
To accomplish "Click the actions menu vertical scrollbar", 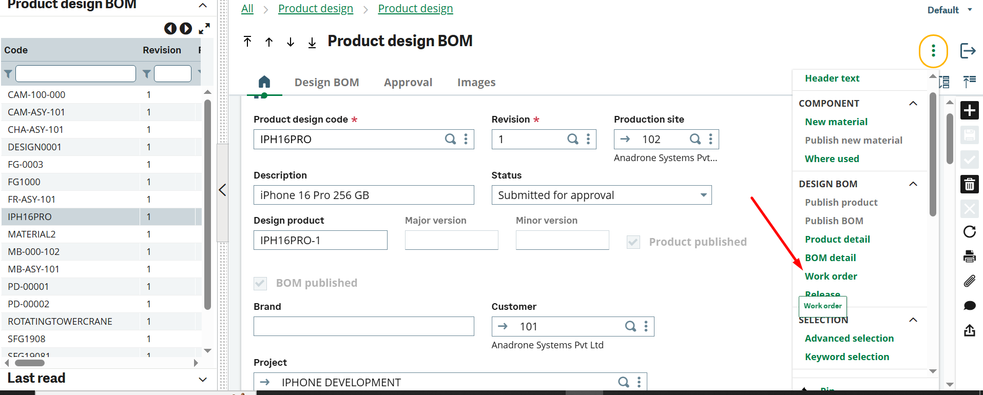I will pos(933,154).
